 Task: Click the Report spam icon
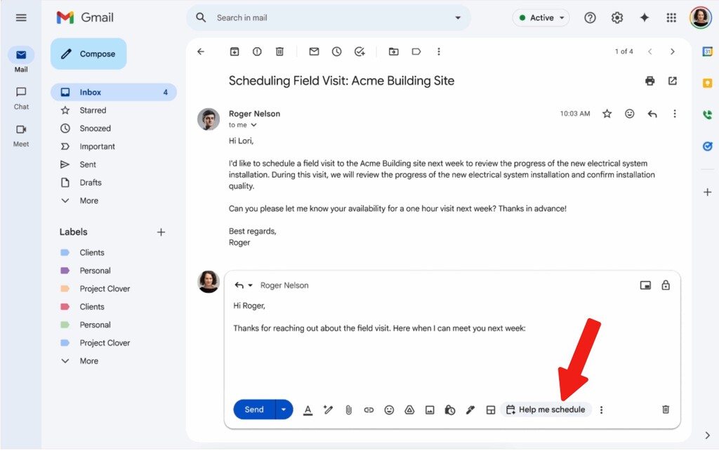pos(257,51)
